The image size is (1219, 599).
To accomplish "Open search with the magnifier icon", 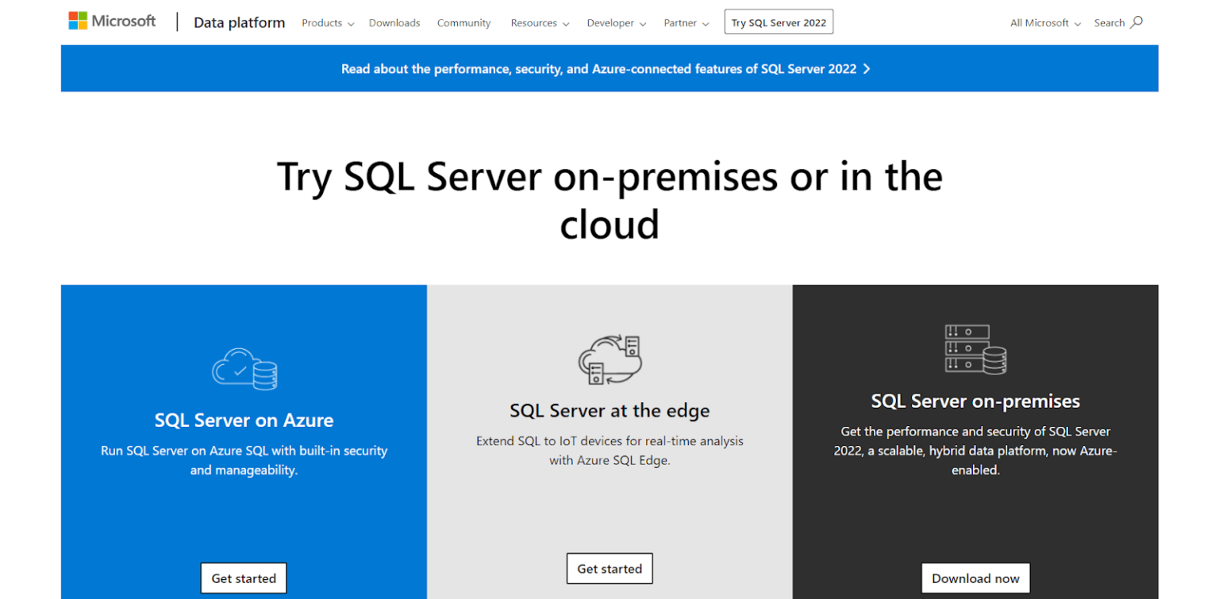I will [x=1136, y=22].
